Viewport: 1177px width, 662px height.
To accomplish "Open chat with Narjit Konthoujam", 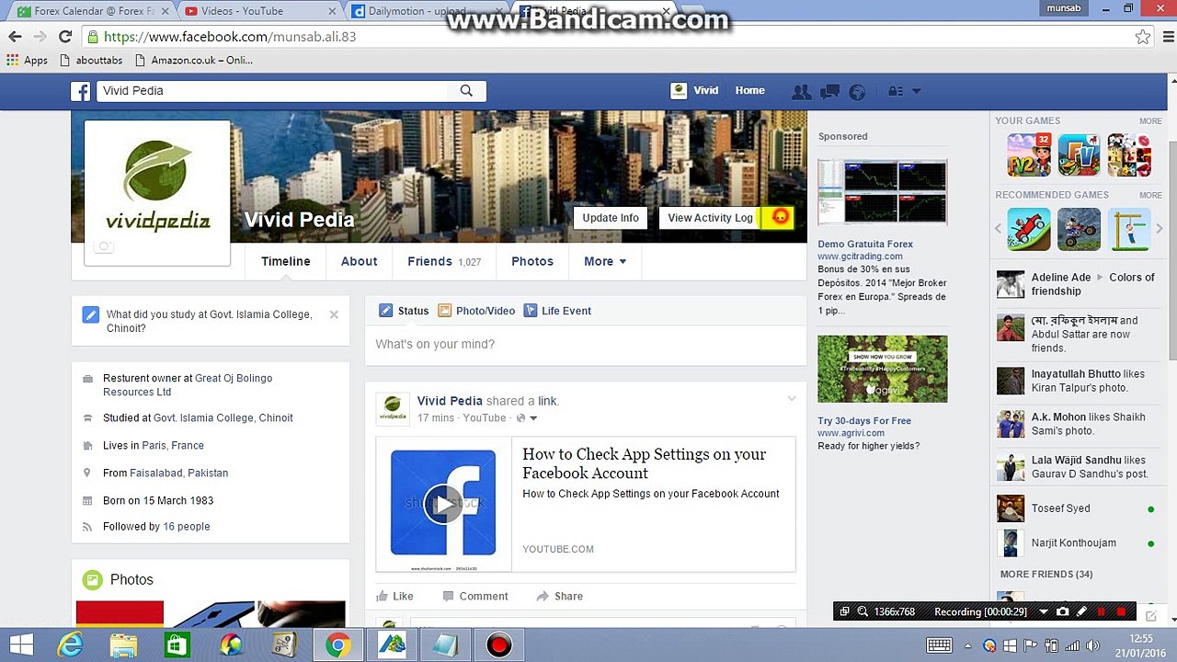I will pyautogui.click(x=1078, y=542).
